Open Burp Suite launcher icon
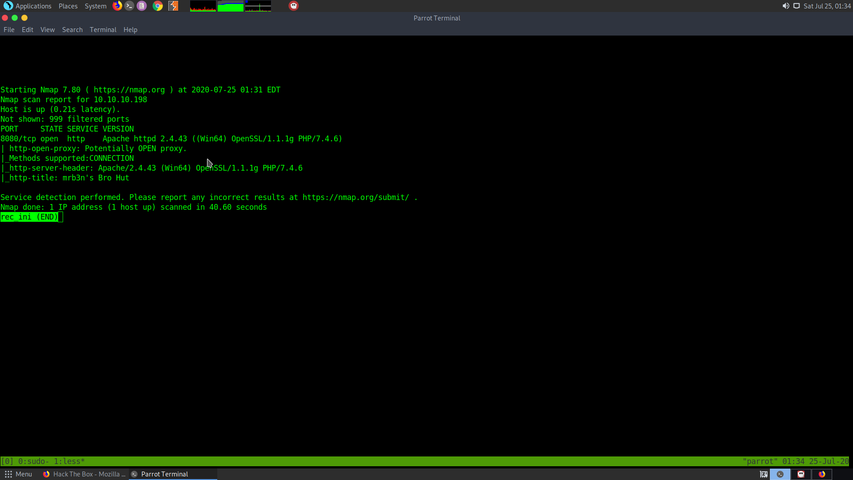Screen dimensions: 853x480 [173, 6]
